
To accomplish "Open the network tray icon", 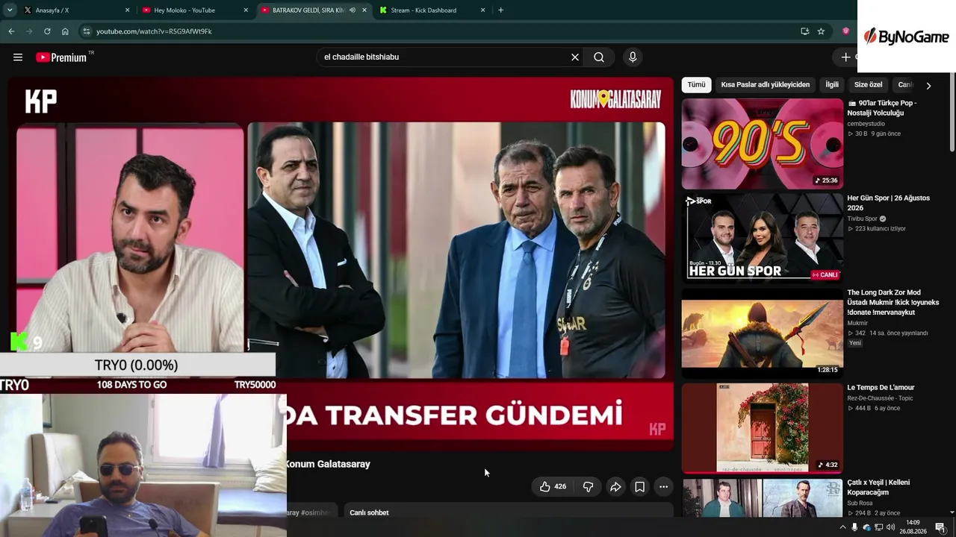I will [x=878, y=528].
